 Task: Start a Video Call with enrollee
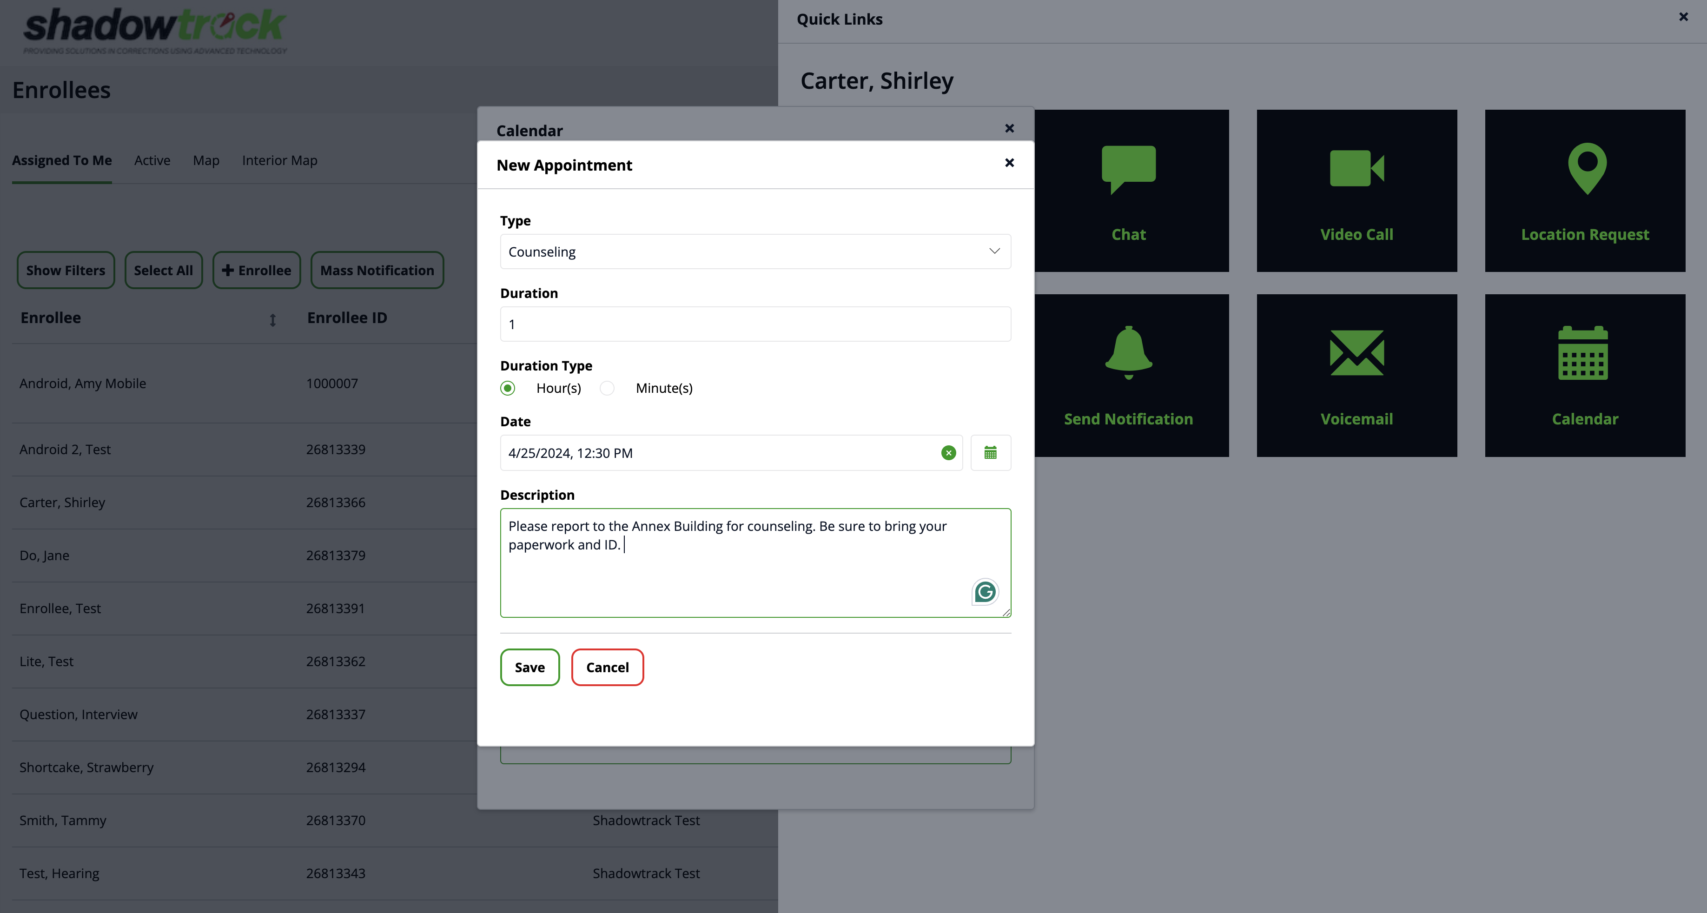(x=1356, y=191)
